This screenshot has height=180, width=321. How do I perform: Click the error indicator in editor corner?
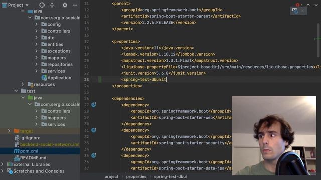tap(299, 5)
